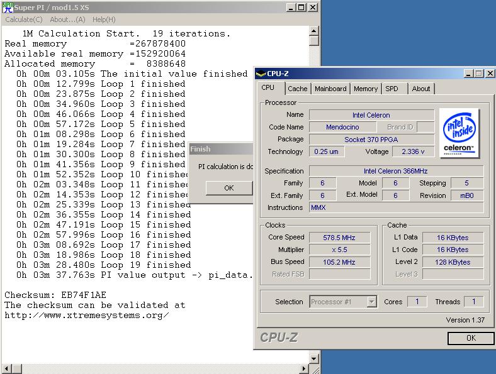Click the Checksum: EB74F1AE line
The image size is (496, 374).
click(x=55, y=295)
